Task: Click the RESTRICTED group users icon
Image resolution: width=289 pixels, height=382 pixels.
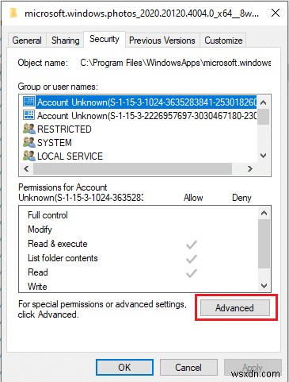Action: (x=29, y=129)
